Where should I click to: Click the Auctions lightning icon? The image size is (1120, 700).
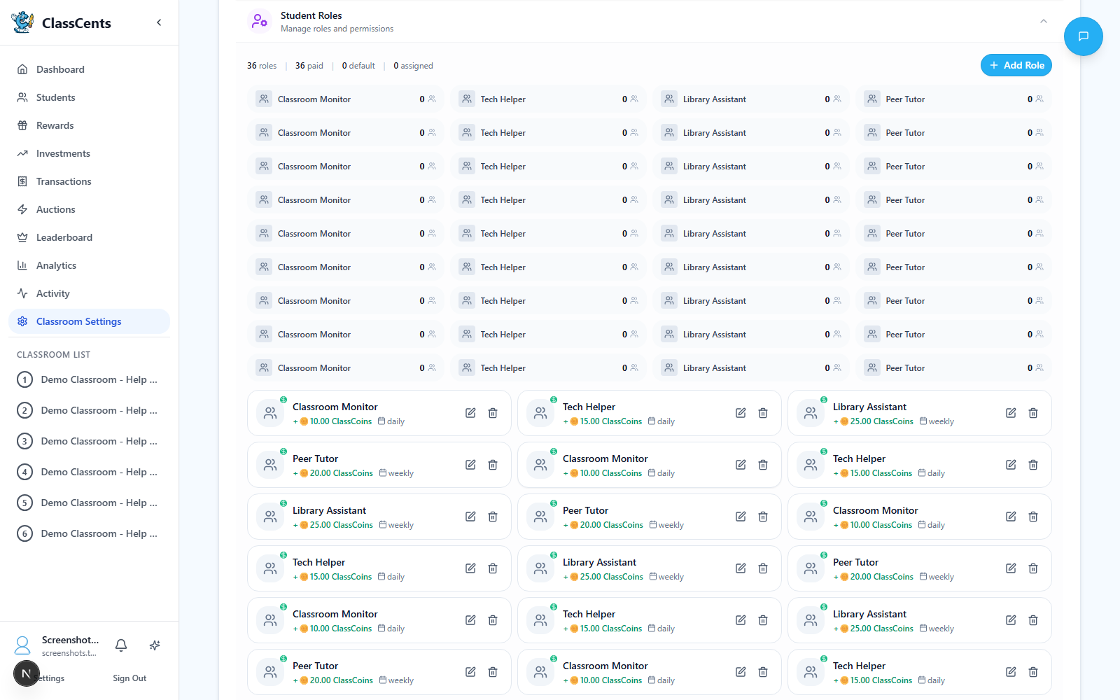coord(22,209)
